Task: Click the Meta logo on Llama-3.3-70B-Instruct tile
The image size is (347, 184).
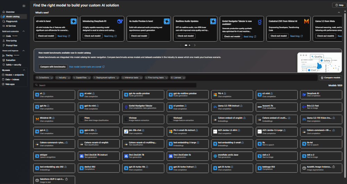Action: [x=215, y=107]
